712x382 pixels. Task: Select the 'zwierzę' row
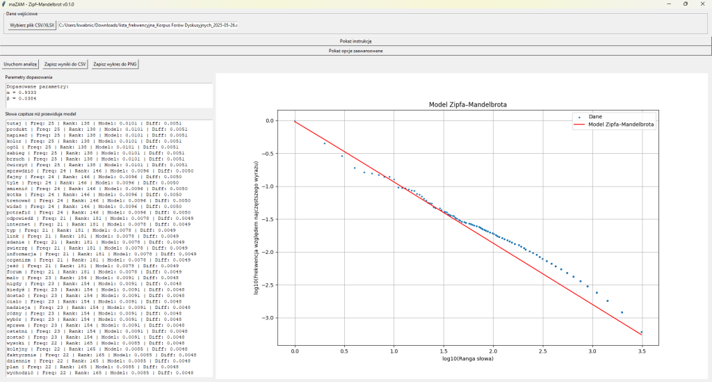click(x=97, y=248)
